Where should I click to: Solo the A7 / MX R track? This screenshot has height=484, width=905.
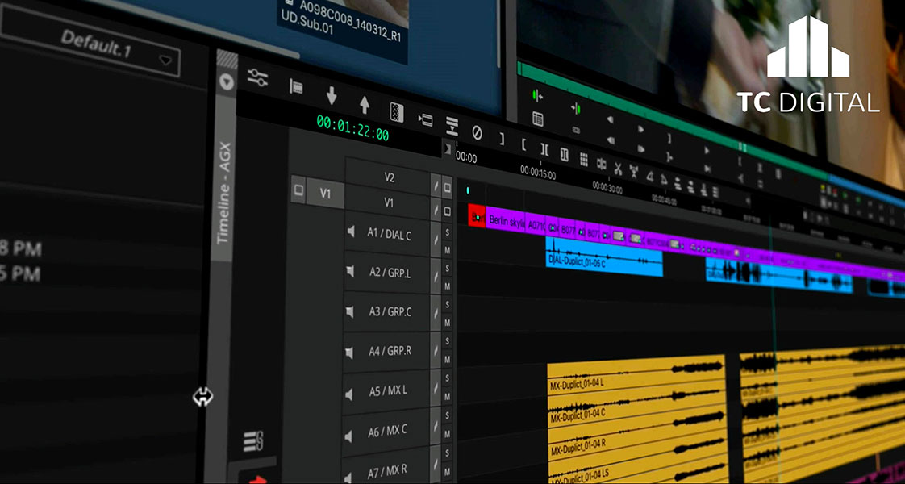pyautogui.click(x=448, y=453)
